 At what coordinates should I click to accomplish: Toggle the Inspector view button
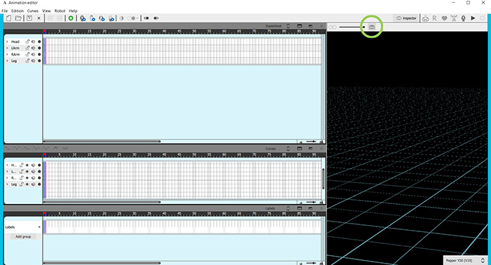click(406, 18)
